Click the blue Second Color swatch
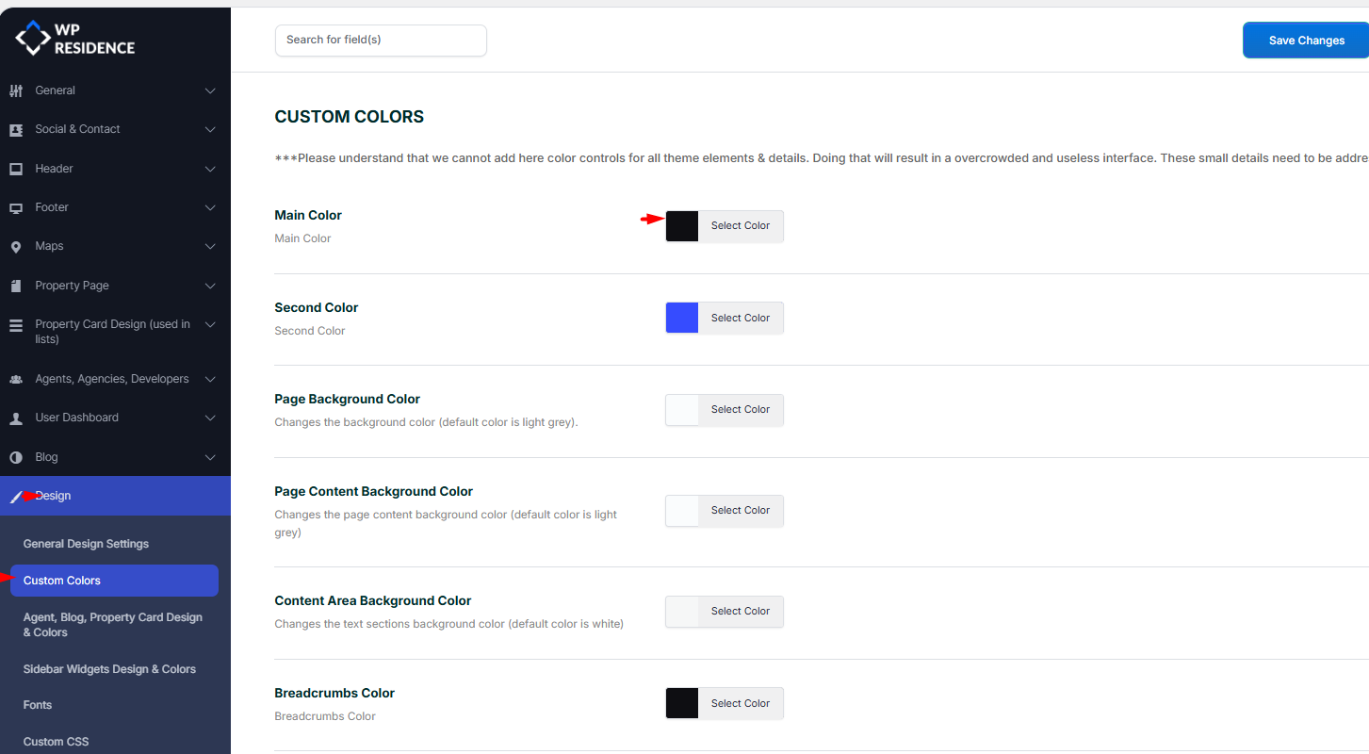Image resolution: width=1369 pixels, height=754 pixels. (x=682, y=318)
